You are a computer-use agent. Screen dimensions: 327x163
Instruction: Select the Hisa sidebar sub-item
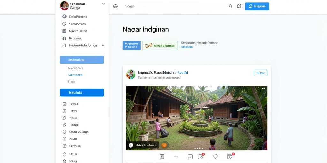(x=72, y=82)
